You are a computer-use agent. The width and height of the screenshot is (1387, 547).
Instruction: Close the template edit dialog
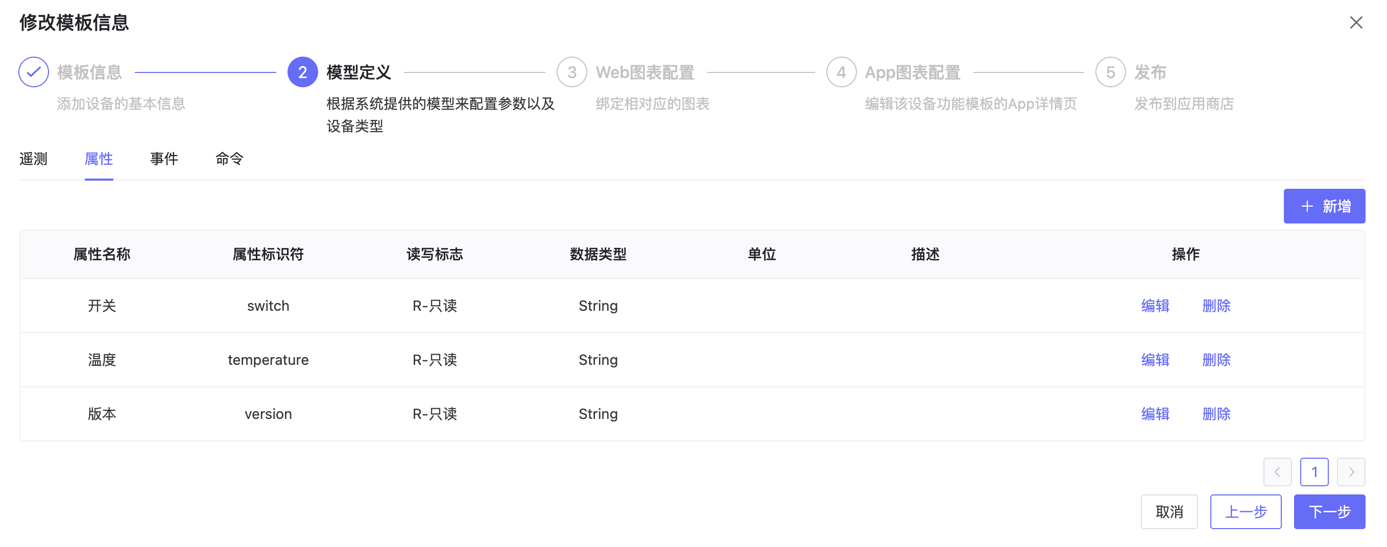[x=1356, y=22]
